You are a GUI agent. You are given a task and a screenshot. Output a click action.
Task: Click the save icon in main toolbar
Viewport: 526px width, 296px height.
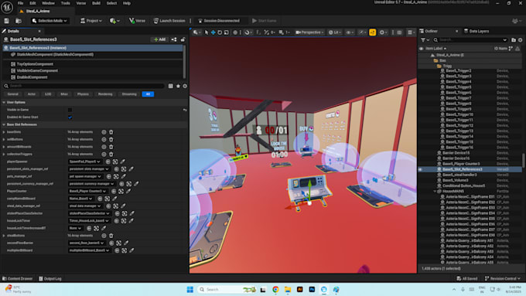tap(7, 21)
